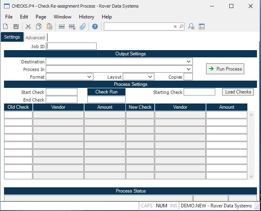Click the Job ID input field

click(71, 46)
